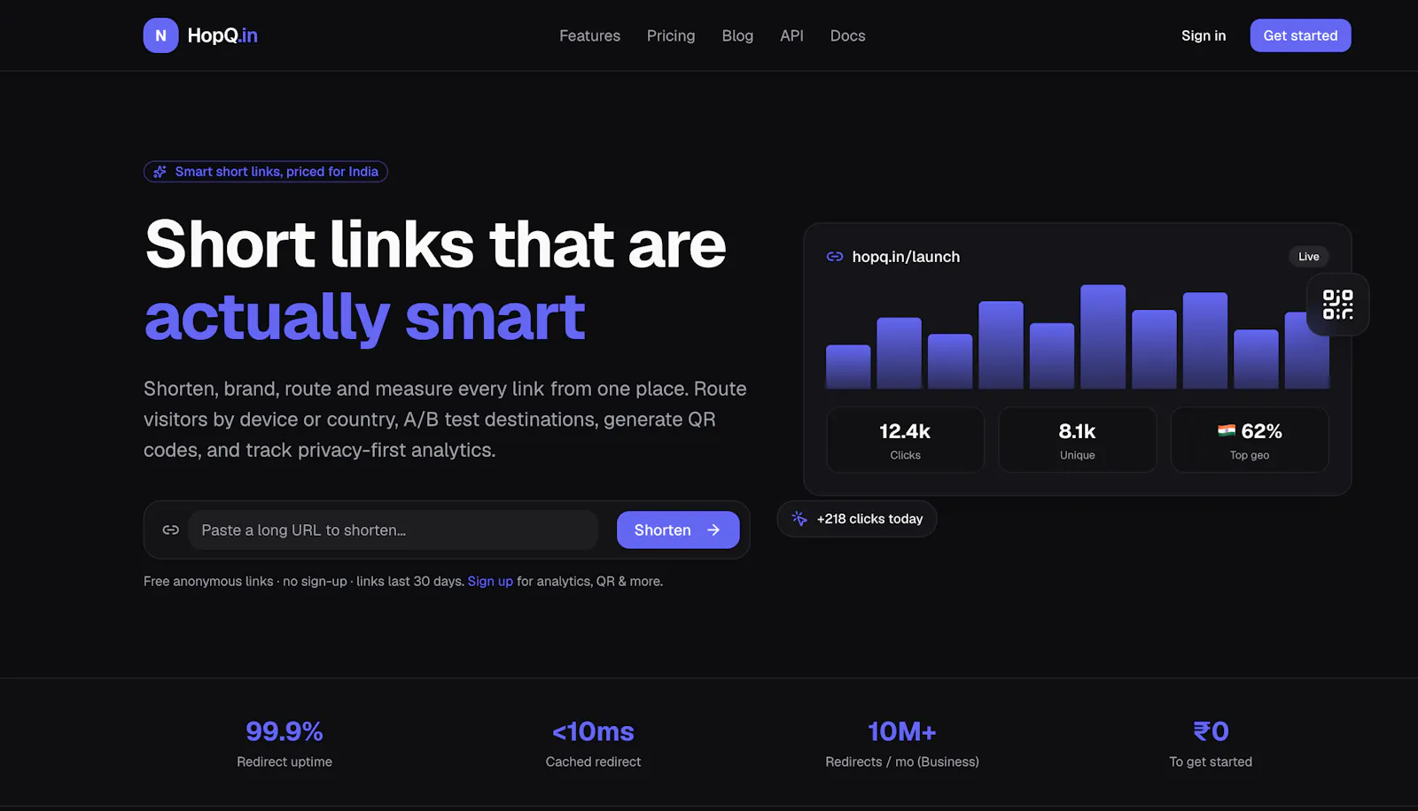Click the Shorten button
Image resolution: width=1418 pixels, height=811 pixels.
678,529
